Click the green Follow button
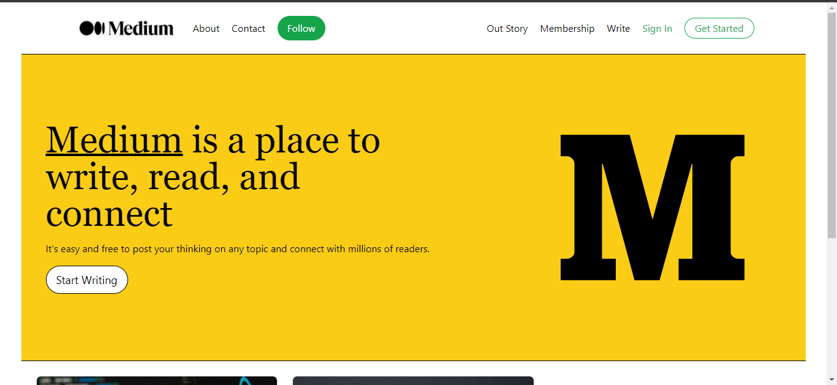The height and width of the screenshot is (385, 837). (x=301, y=28)
